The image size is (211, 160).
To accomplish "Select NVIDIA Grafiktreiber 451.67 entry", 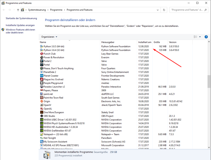I will 57,131.
